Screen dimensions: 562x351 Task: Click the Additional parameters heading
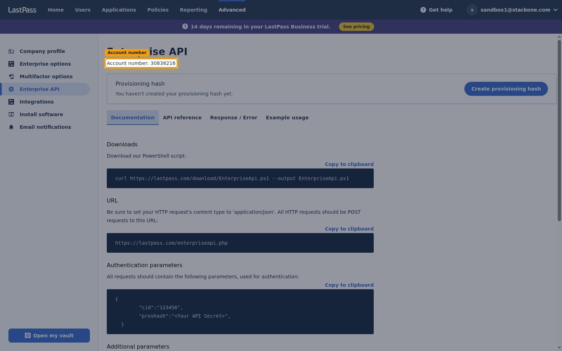coord(138,346)
